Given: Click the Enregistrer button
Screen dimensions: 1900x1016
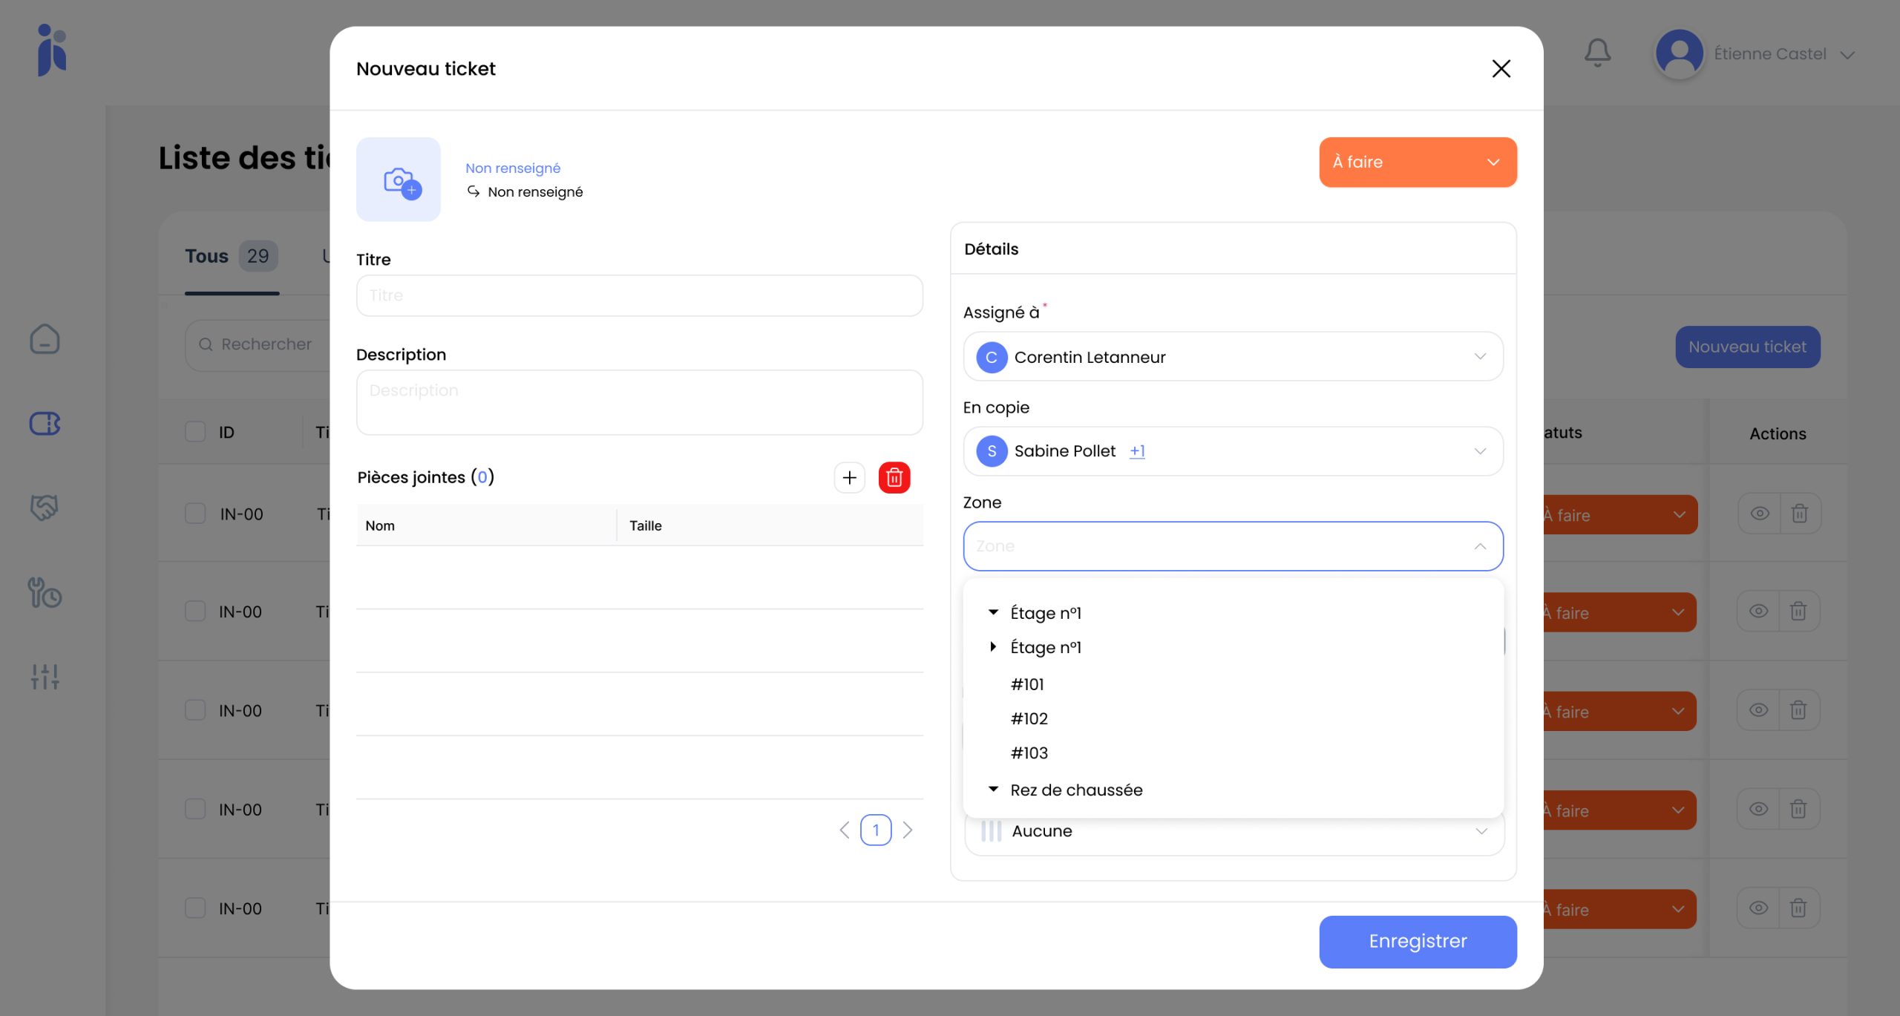Looking at the screenshot, I should pos(1418,941).
